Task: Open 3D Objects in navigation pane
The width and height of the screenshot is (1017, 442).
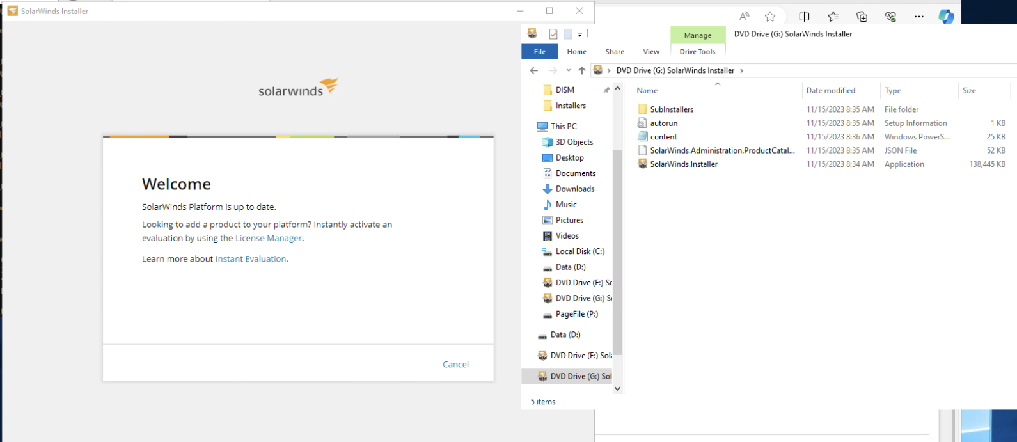Action: pos(574,142)
